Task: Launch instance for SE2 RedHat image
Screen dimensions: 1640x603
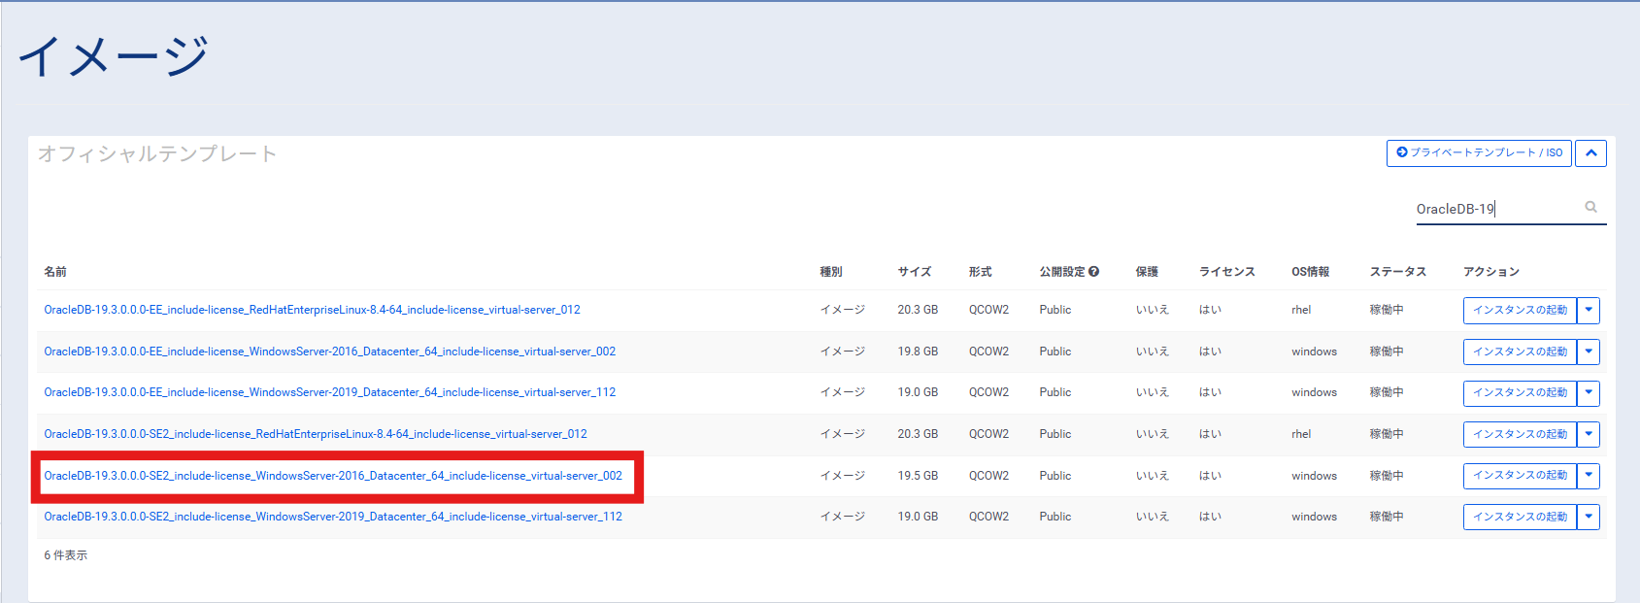Action: (x=1520, y=434)
